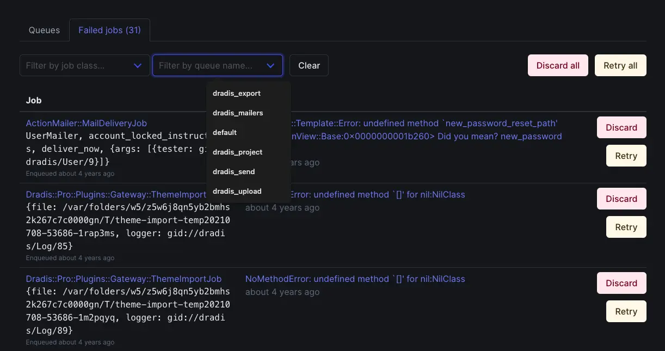Select dradis_project from the dropdown
Image resolution: width=665 pixels, height=351 pixels.
pyautogui.click(x=237, y=152)
